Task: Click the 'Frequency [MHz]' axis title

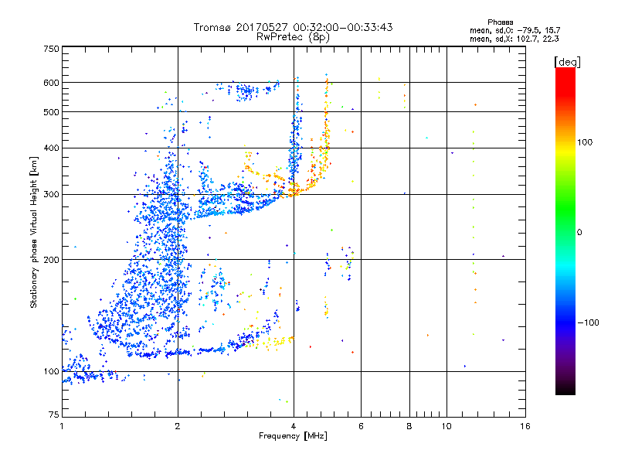Action: click(x=293, y=436)
